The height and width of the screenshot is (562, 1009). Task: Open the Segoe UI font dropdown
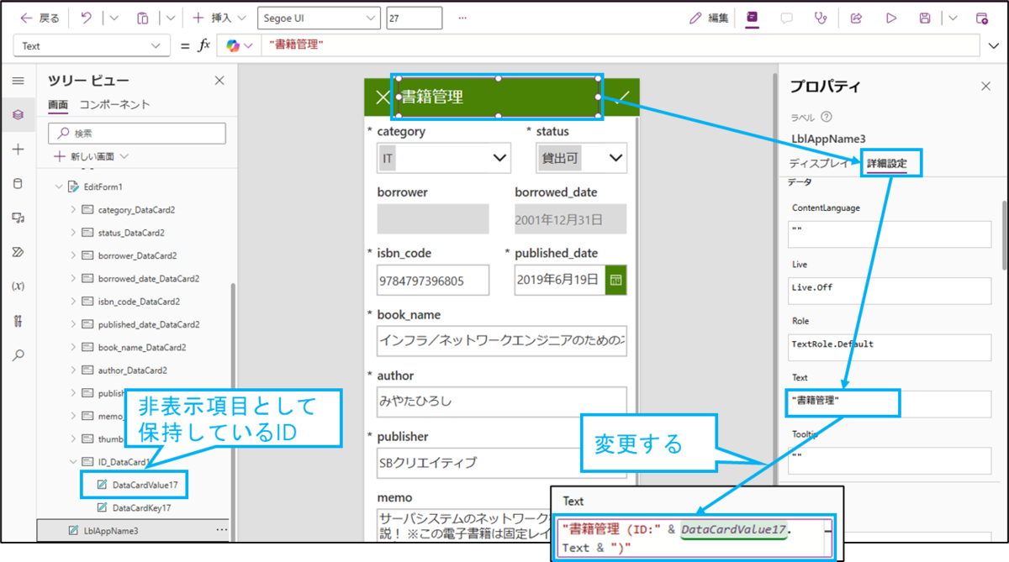(318, 18)
